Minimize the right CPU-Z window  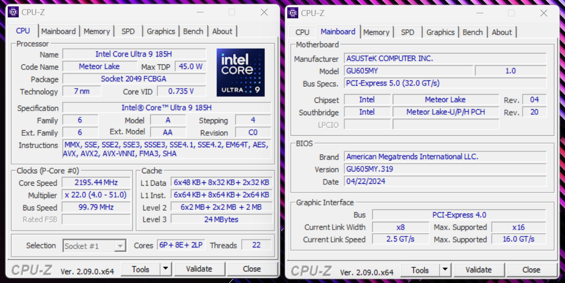[x=480, y=13]
